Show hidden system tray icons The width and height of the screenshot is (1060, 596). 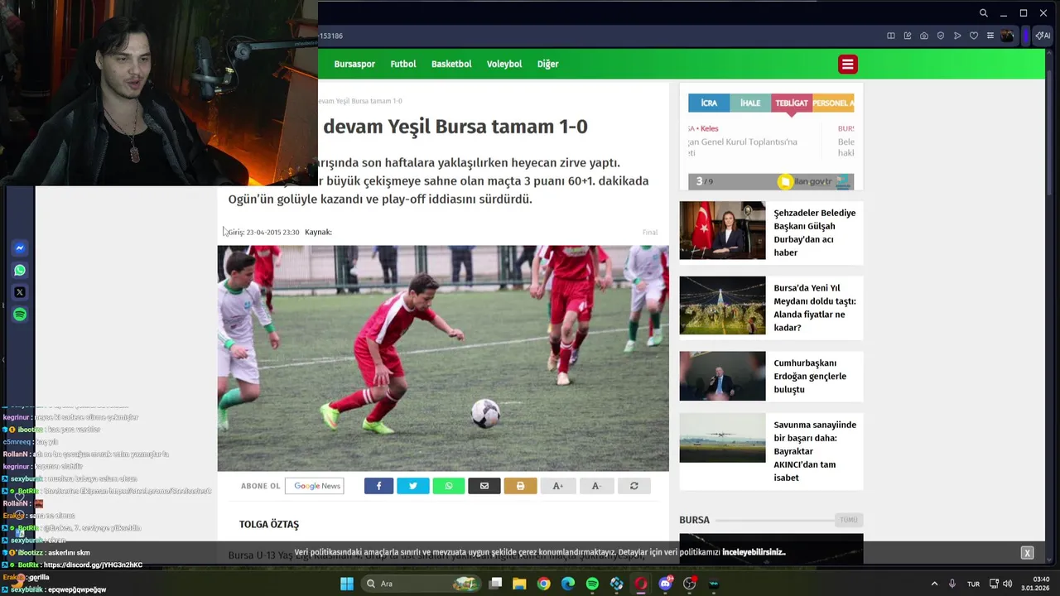tap(934, 584)
